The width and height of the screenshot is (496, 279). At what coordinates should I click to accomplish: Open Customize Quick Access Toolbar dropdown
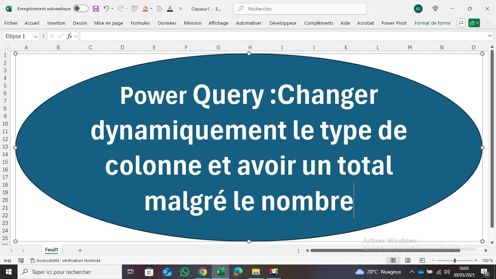coord(181,9)
